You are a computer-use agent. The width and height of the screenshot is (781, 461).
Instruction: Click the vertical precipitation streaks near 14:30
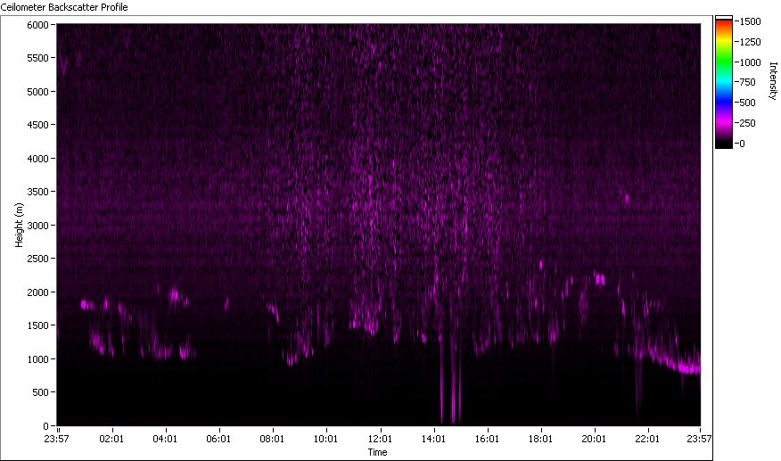pos(451,379)
